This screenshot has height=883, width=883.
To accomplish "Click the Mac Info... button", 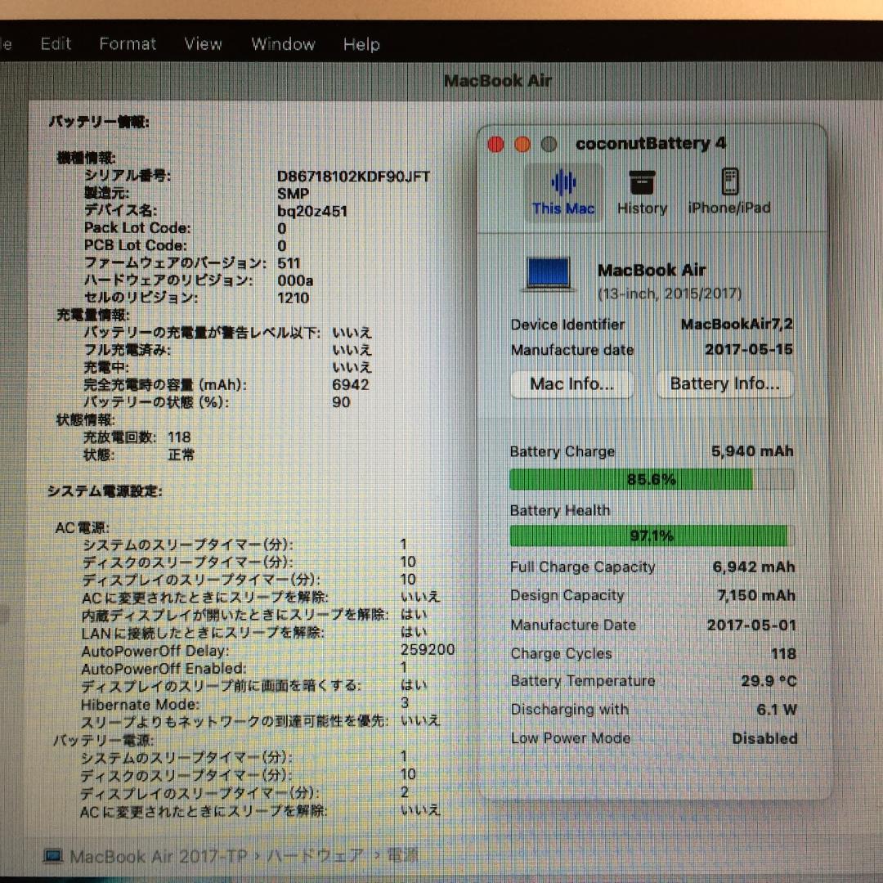I will (x=571, y=384).
